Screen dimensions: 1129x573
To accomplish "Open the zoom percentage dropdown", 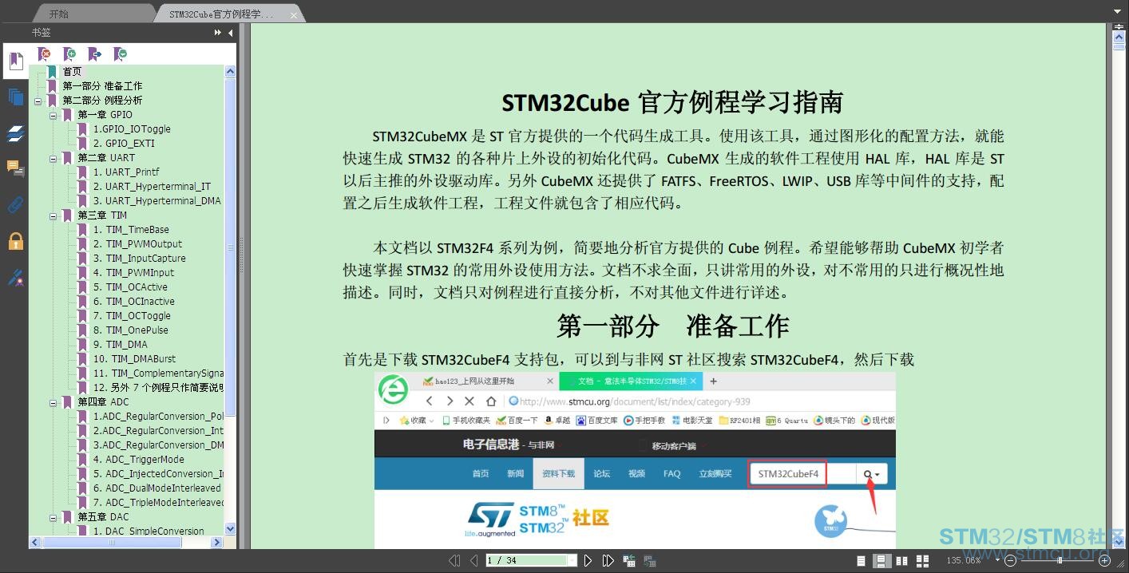I will 998,561.
